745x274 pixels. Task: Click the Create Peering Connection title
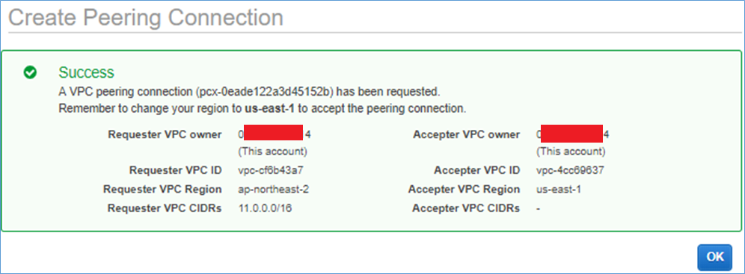[x=146, y=17]
